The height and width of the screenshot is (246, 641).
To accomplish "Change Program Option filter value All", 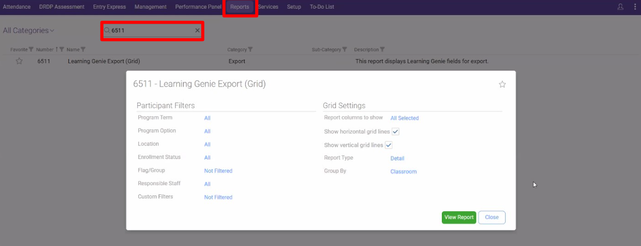I will pos(207,131).
